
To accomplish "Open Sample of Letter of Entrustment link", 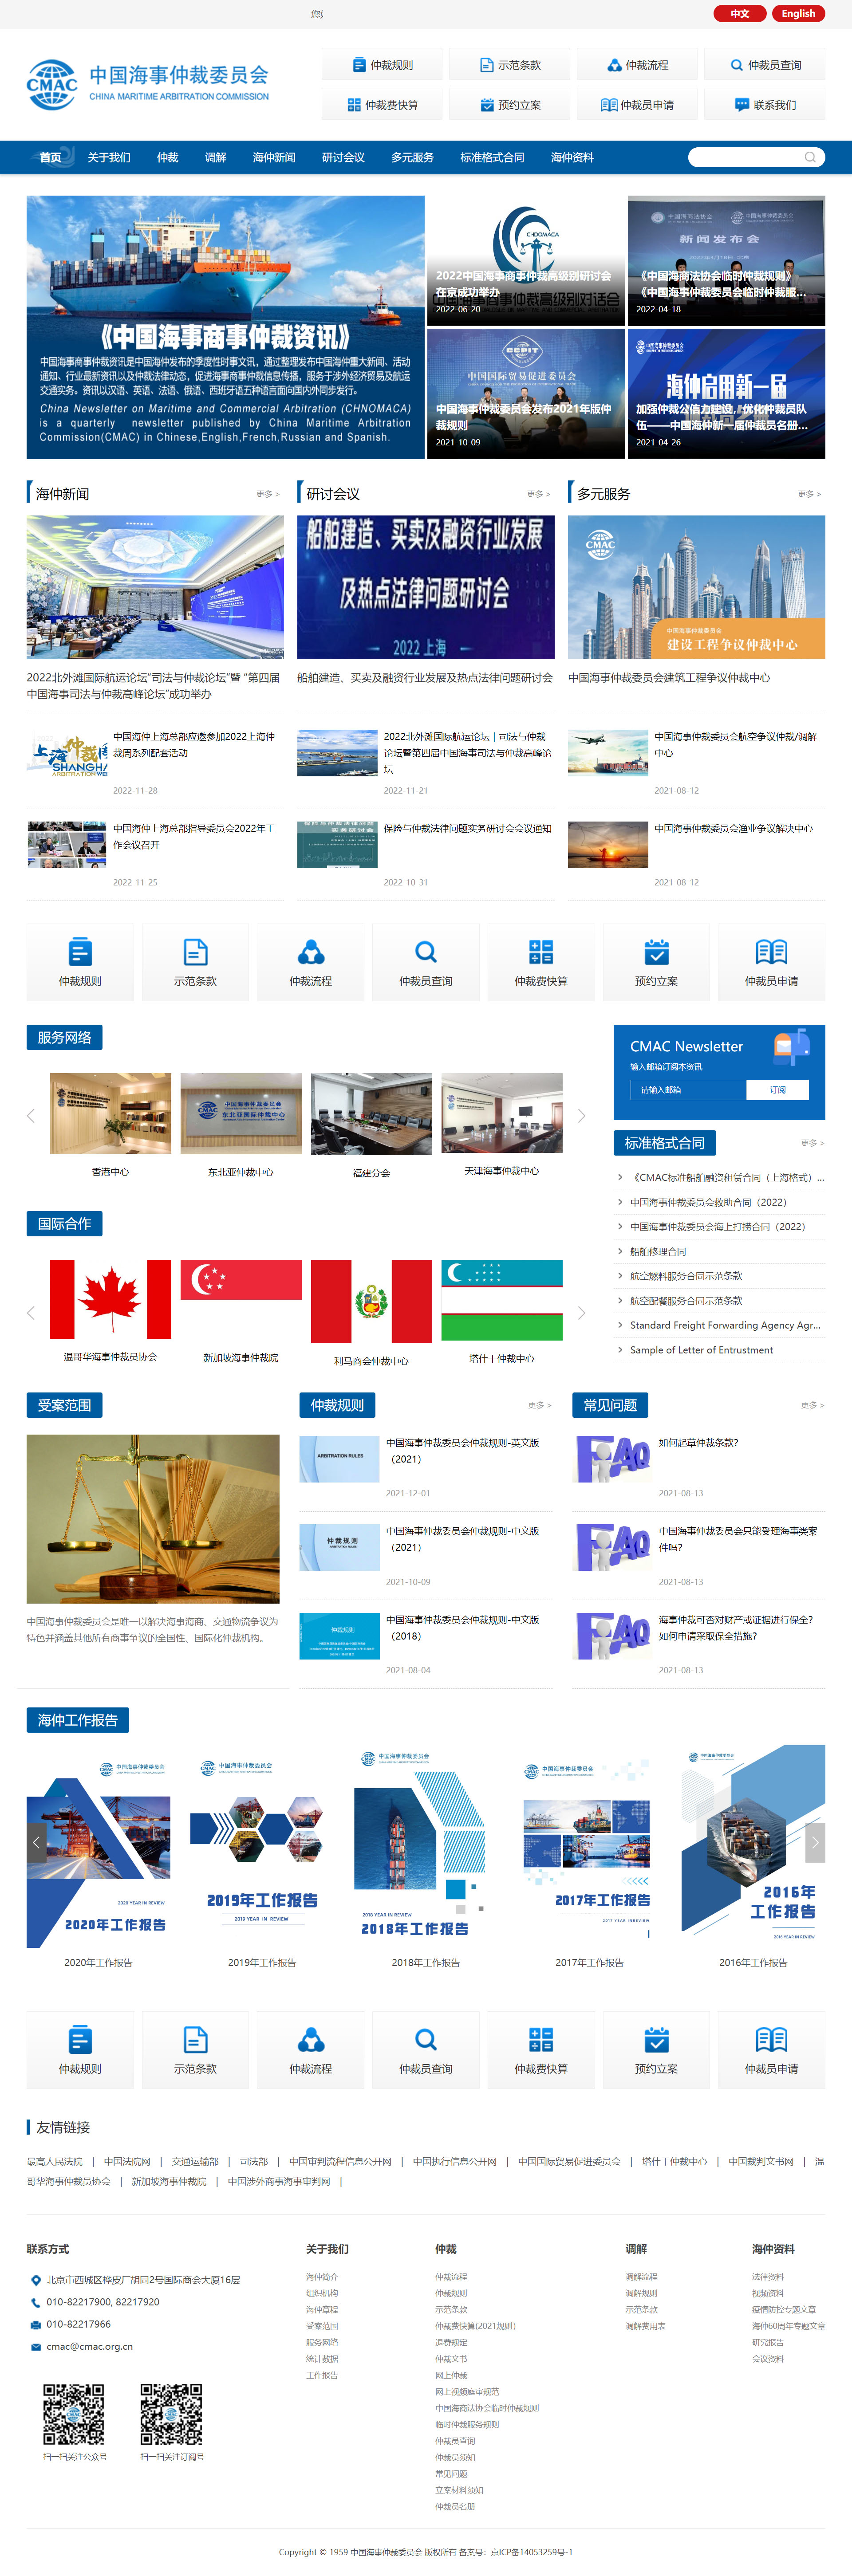I will [x=701, y=1350].
